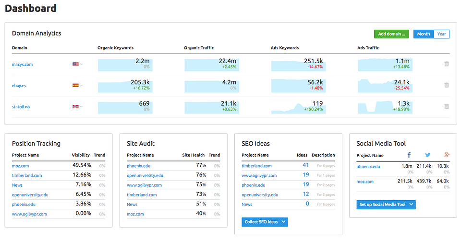This screenshot has height=239, width=461.
Task: Click Spanish flag next to ebay.es
Action: tap(75, 85)
